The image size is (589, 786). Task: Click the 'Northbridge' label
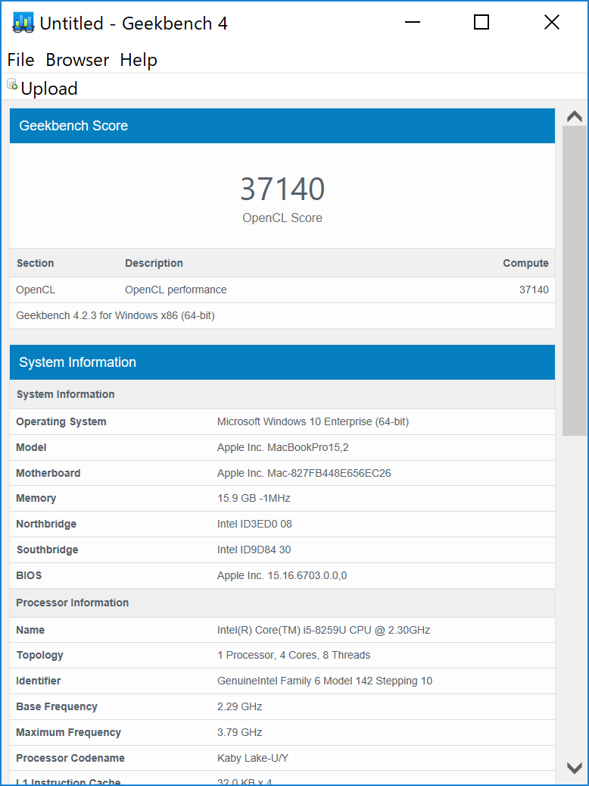(x=46, y=524)
